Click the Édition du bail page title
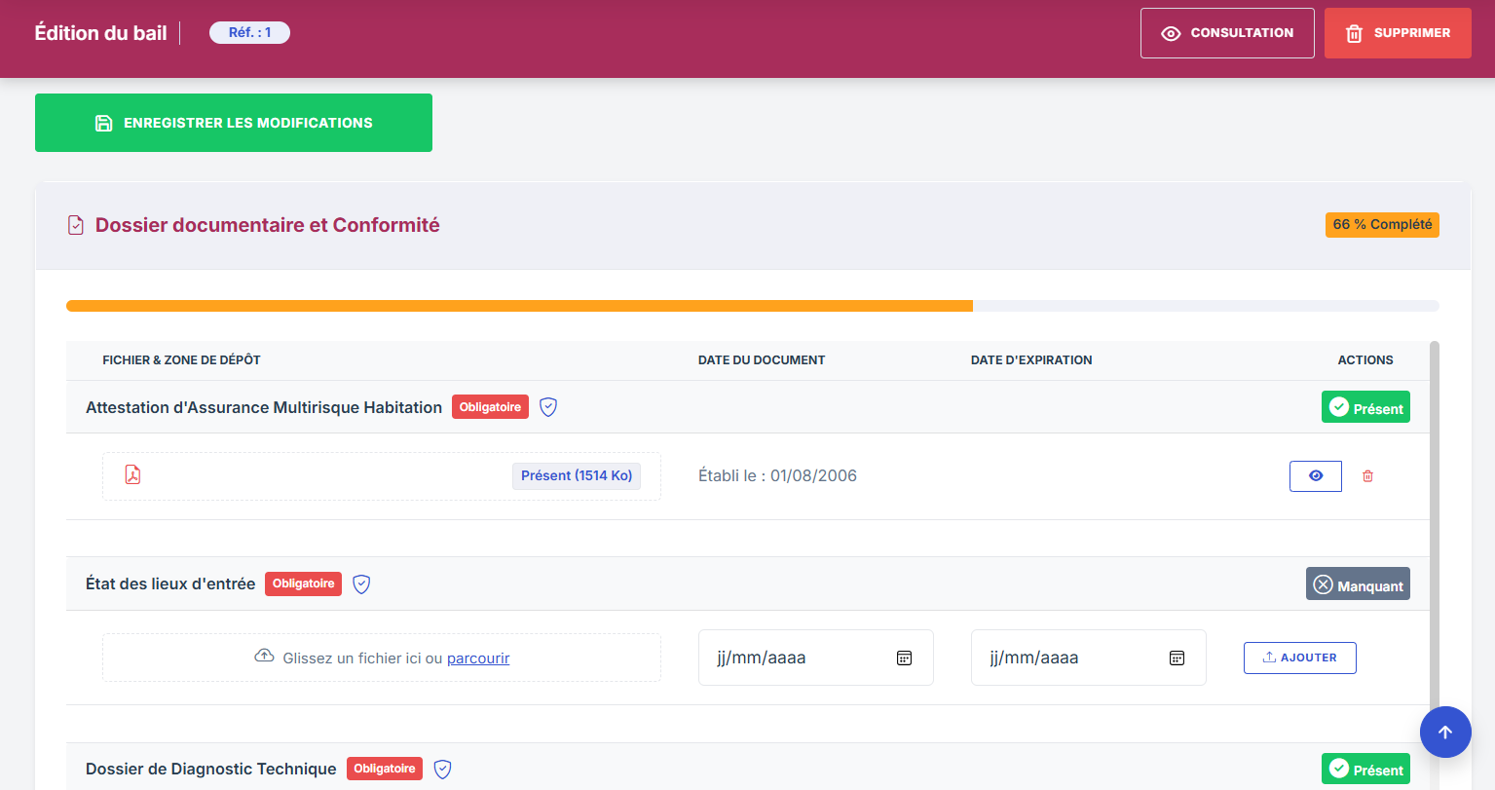Screen dimensions: 1495x790 tap(101, 33)
